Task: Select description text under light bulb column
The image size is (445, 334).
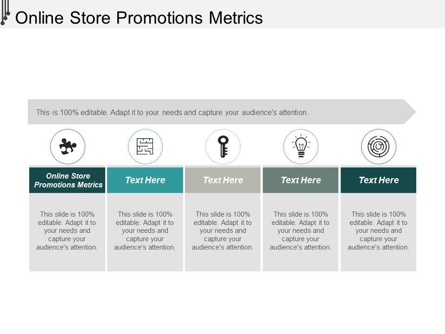Action: (301, 231)
